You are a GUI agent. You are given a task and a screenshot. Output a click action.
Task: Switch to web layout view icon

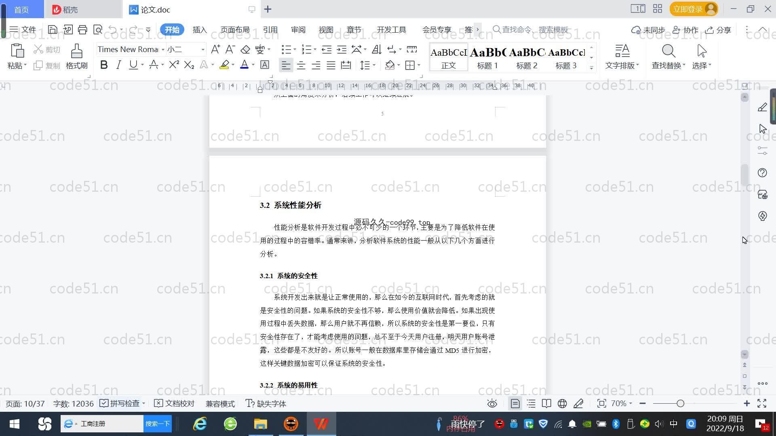(562, 403)
